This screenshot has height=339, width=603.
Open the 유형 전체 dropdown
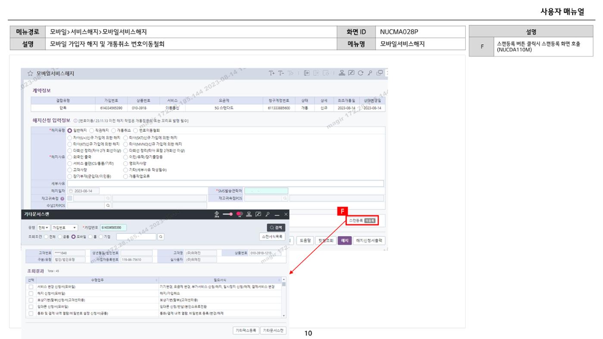click(44, 228)
